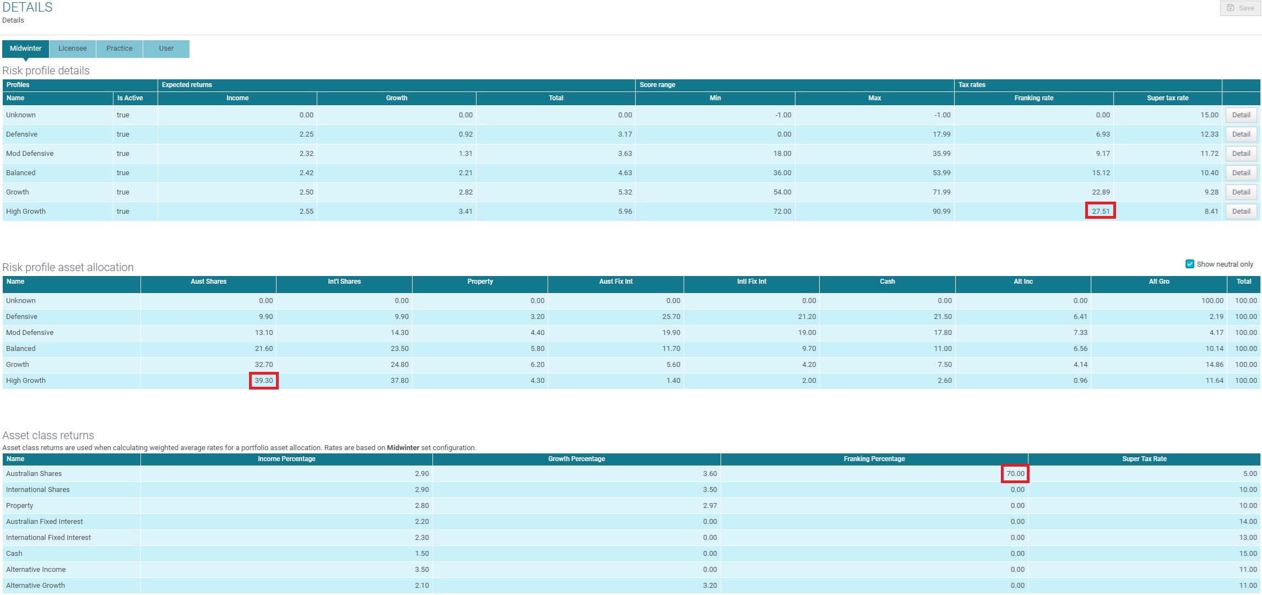Click the Growth Percentage column header
Viewport: 1262px width, 595px height.
coord(576,459)
